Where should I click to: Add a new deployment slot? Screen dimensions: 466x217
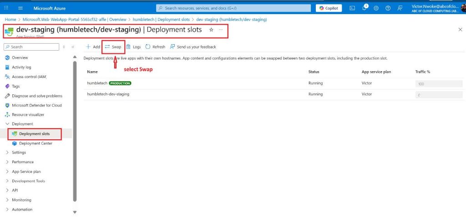point(93,47)
